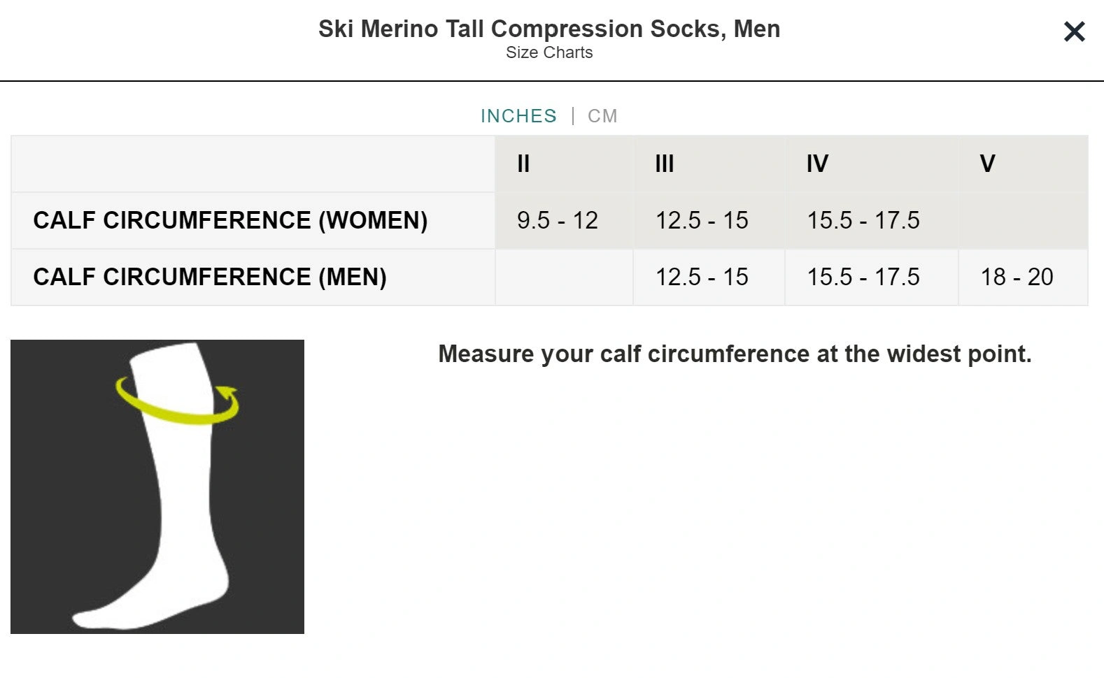Click the measure your calf circumference instruction
Viewport: 1104px width, 678px height.
(x=735, y=354)
